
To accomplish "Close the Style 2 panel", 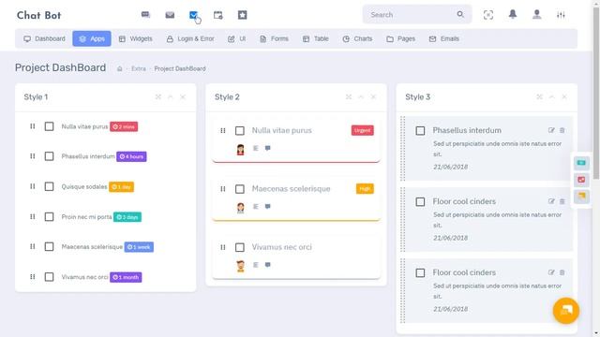I will coord(373,97).
